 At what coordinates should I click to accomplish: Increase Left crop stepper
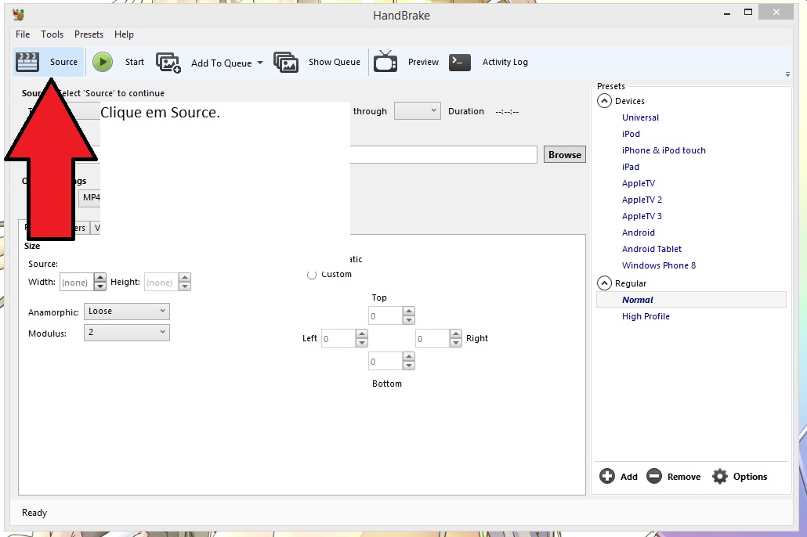[362, 333]
